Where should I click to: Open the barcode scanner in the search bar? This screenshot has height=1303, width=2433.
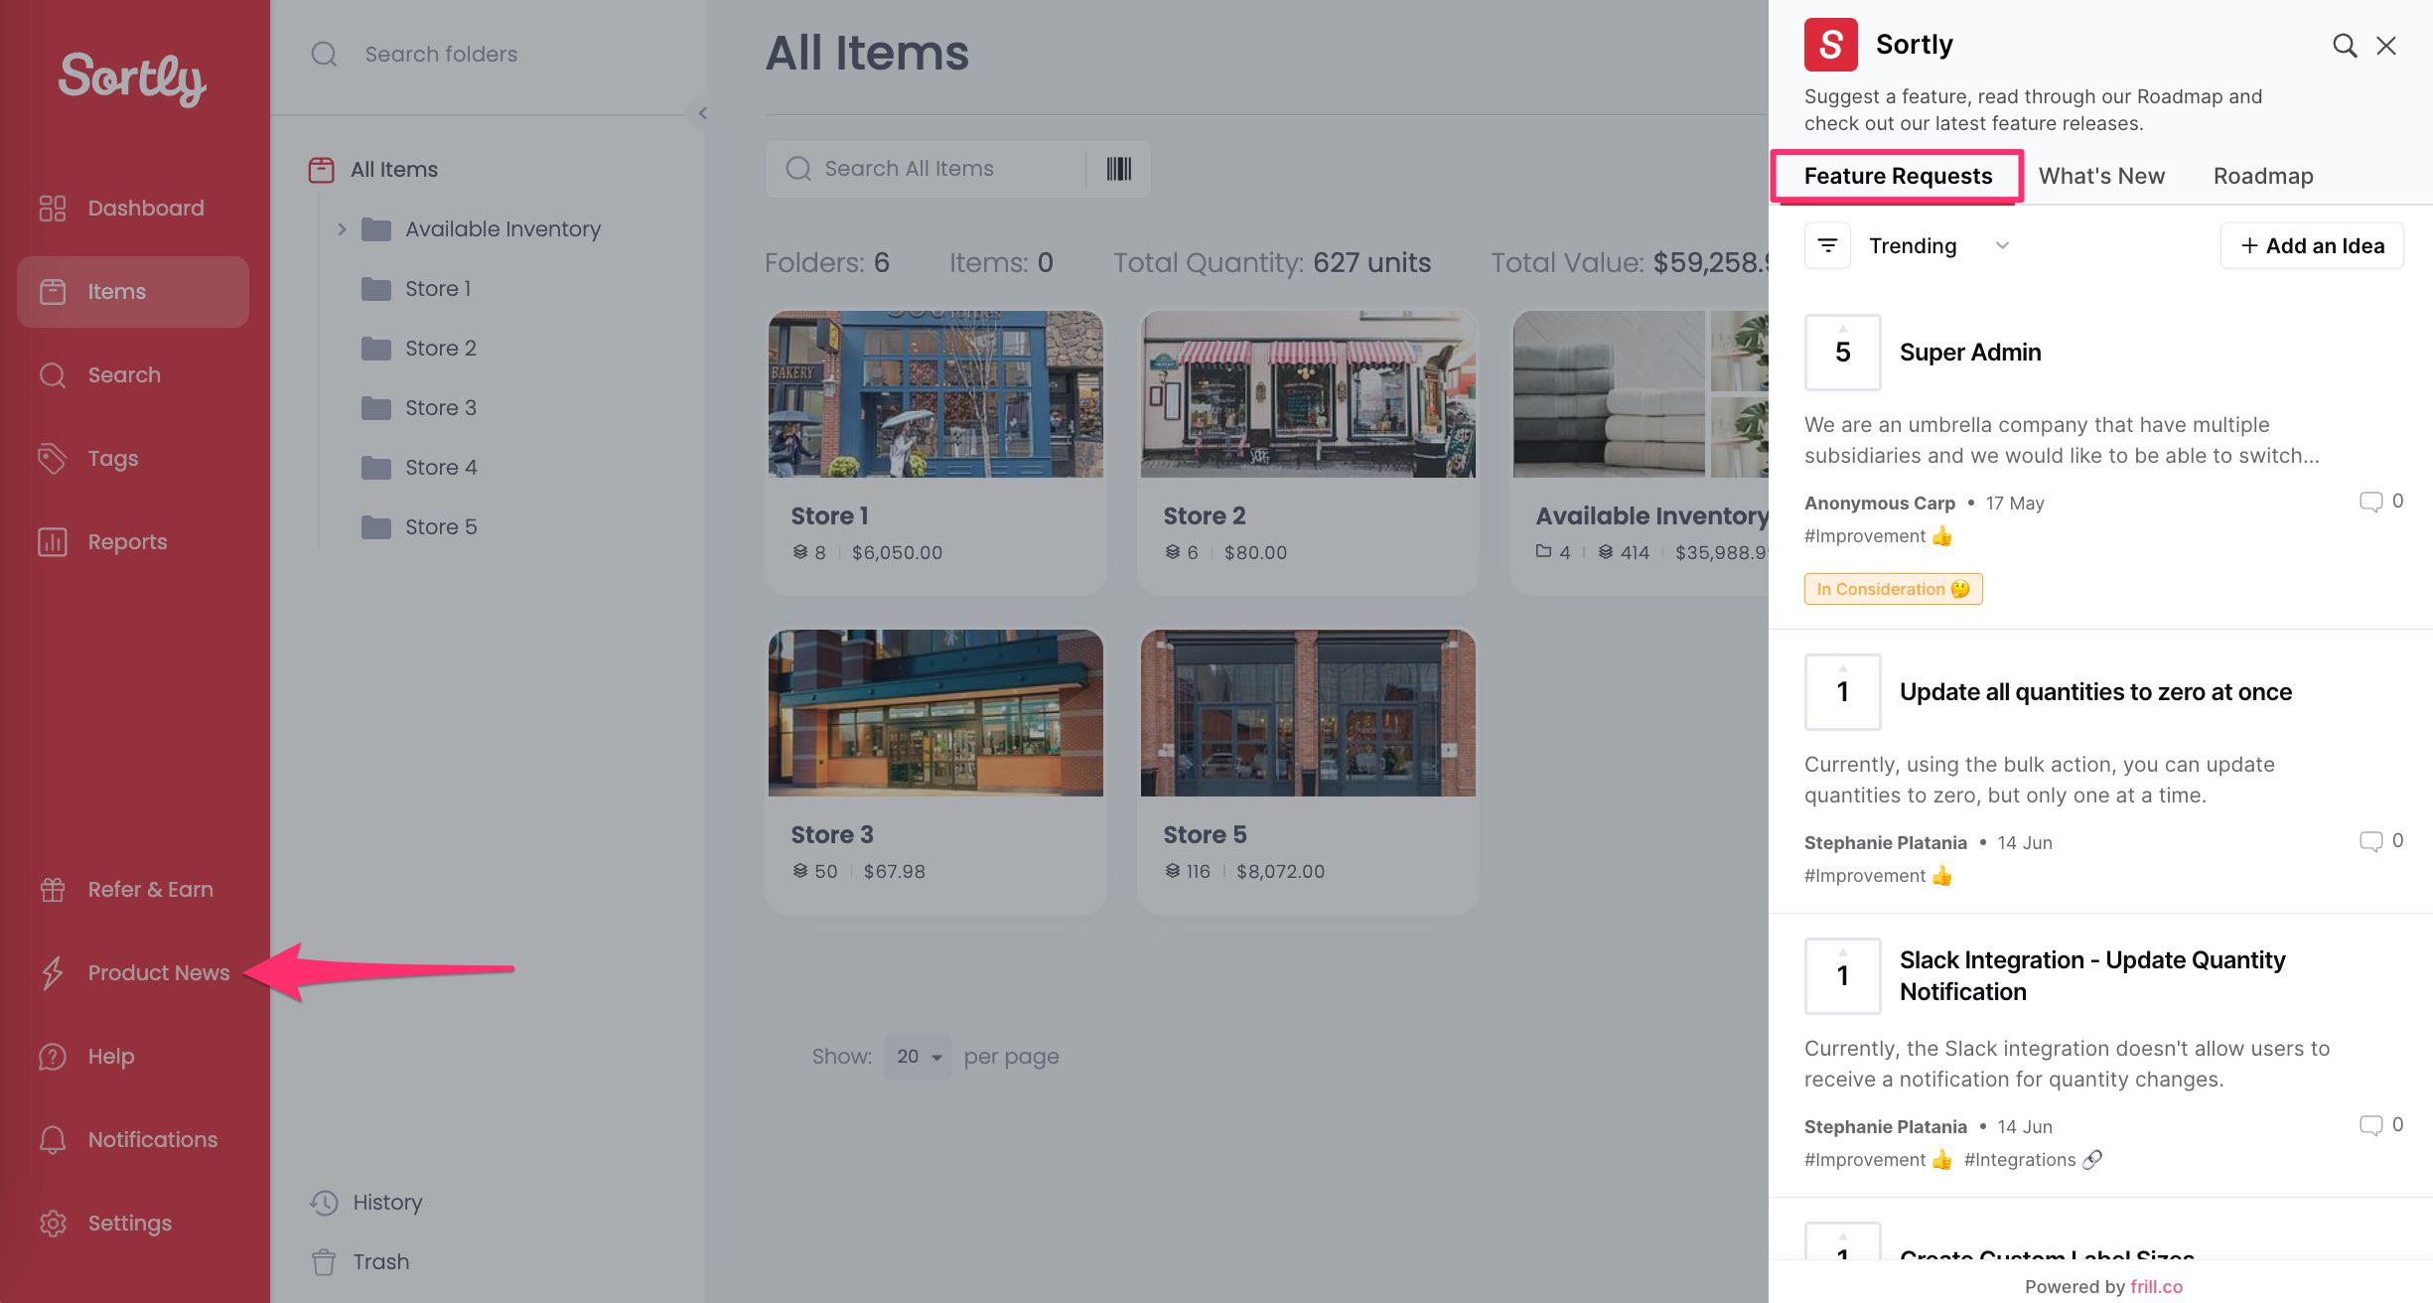[1118, 169]
